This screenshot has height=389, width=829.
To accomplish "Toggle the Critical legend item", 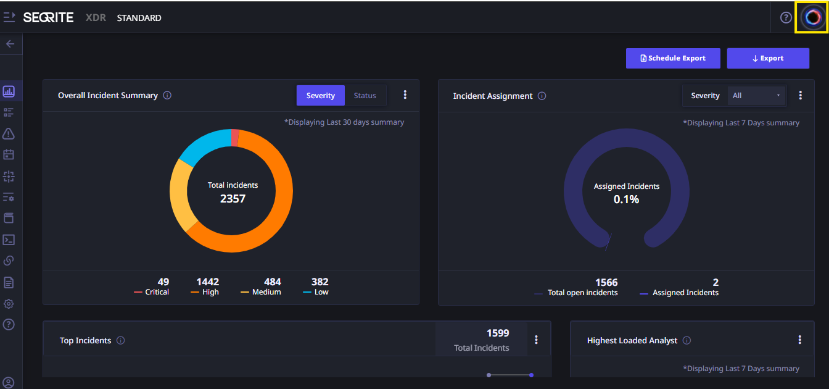I will coord(151,292).
